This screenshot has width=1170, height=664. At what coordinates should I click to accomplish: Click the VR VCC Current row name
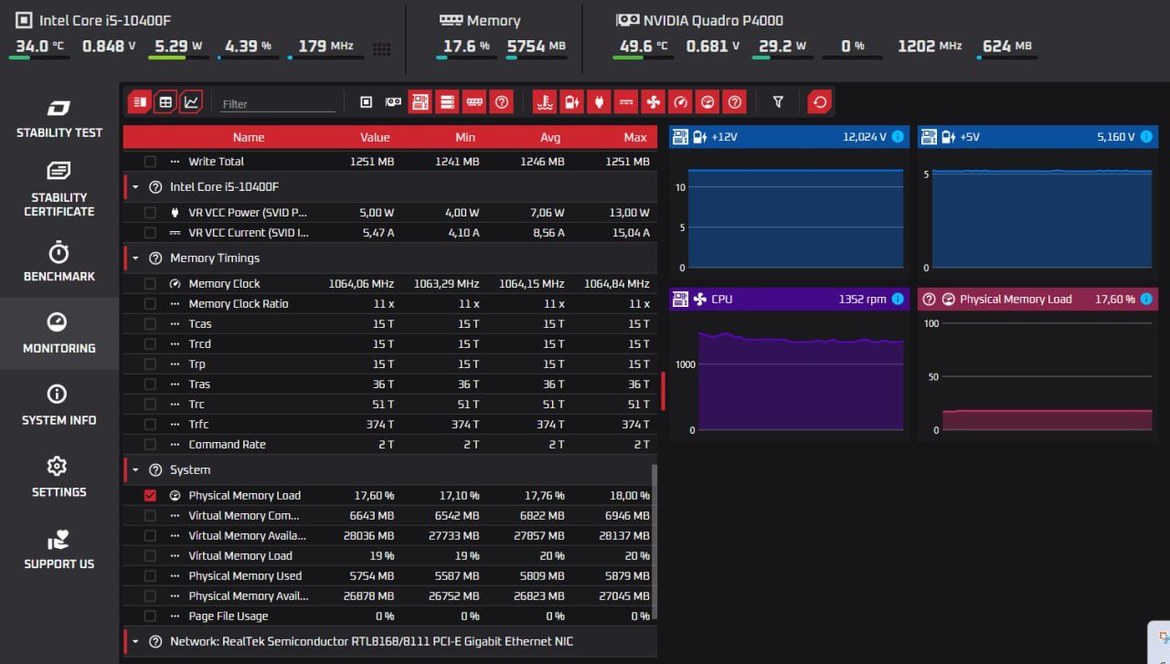248,233
